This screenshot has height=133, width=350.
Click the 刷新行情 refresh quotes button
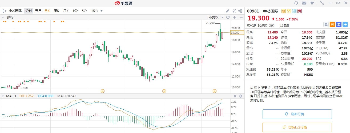(x=297, y=114)
